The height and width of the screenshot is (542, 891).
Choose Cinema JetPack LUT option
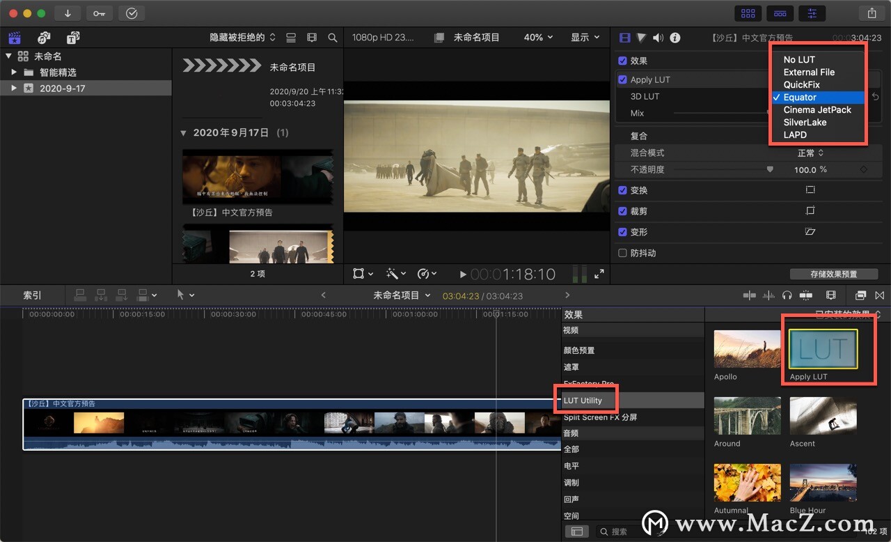click(x=817, y=109)
